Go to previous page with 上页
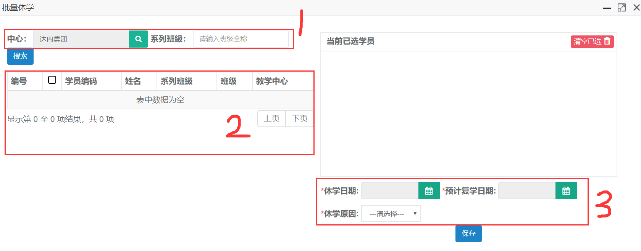The image size is (641, 251). (x=271, y=119)
